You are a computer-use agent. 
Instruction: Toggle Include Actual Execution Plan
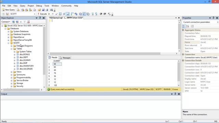tap(72, 14)
